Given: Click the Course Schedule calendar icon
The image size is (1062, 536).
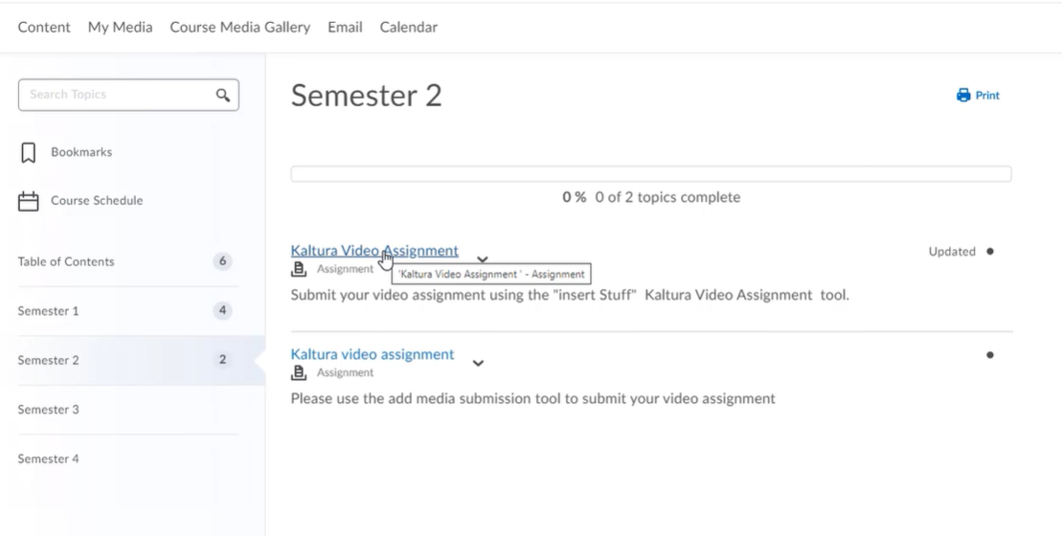Looking at the screenshot, I should (x=29, y=201).
